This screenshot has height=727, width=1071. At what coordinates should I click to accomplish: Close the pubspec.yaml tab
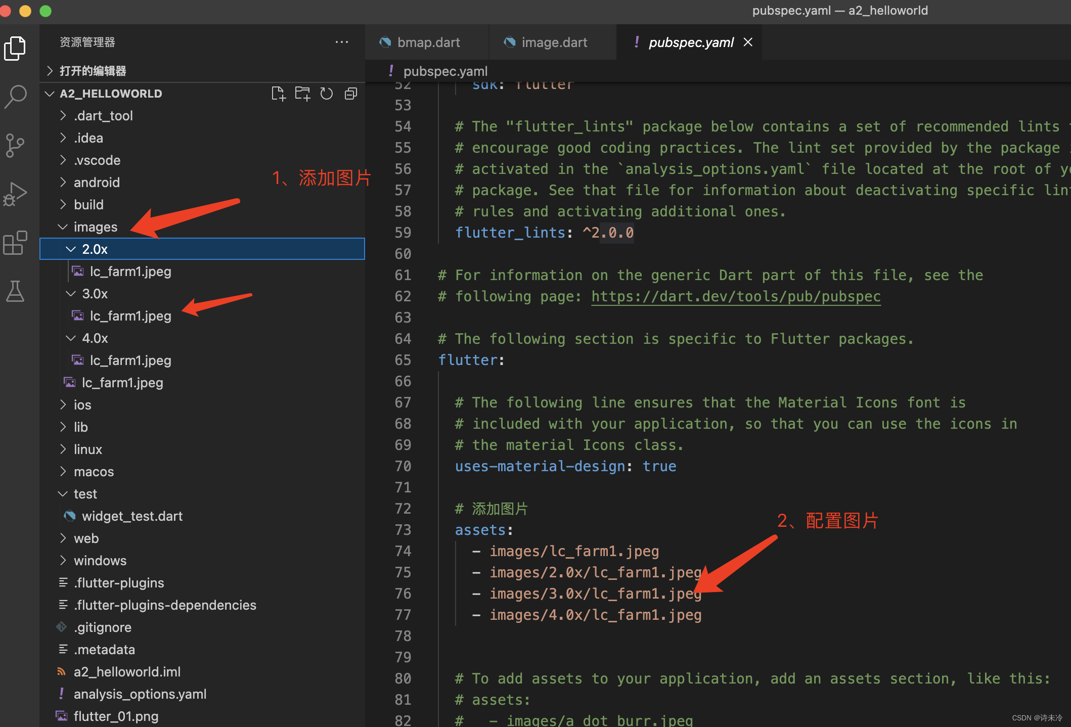748,42
